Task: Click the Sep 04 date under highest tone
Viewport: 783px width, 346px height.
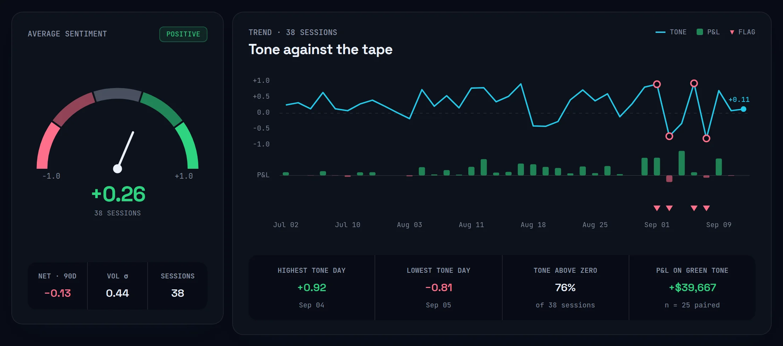Action: click(x=312, y=305)
